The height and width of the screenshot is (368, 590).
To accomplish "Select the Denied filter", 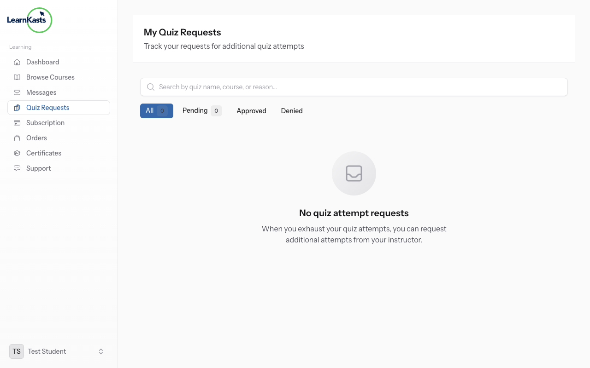I will (291, 110).
